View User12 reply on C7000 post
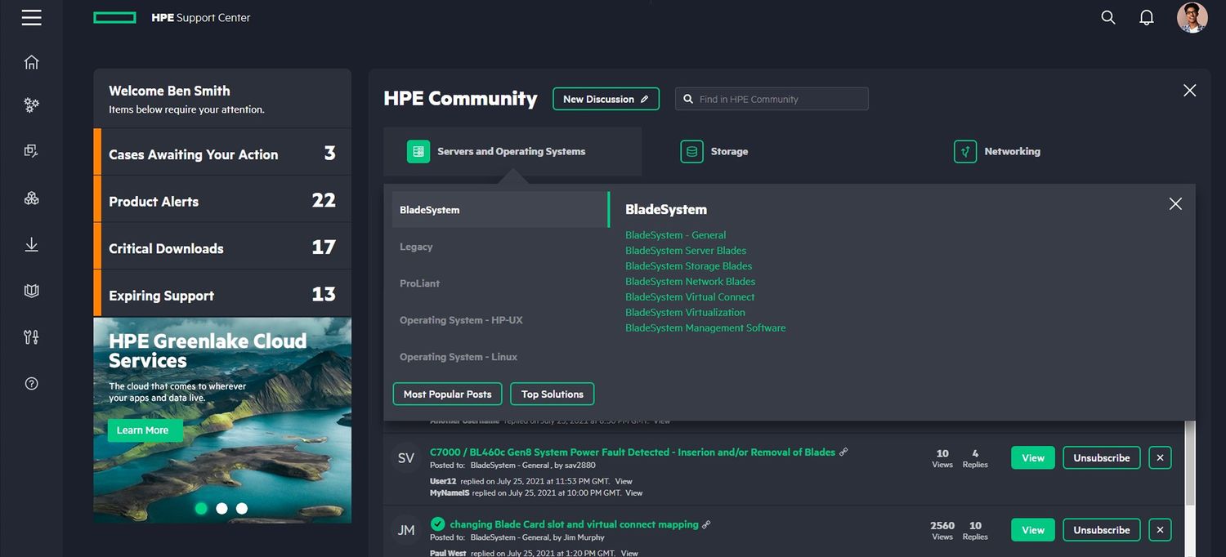 click(x=624, y=481)
